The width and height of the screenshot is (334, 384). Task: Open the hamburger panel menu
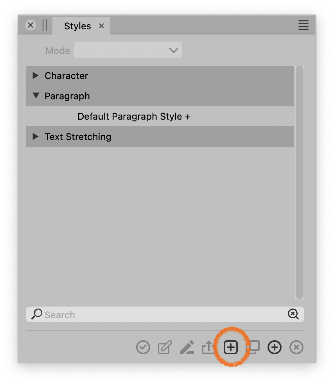click(303, 25)
